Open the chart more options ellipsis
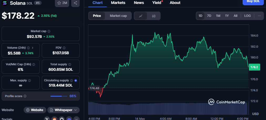This screenshot has width=266, height=120. tap(259, 16)
